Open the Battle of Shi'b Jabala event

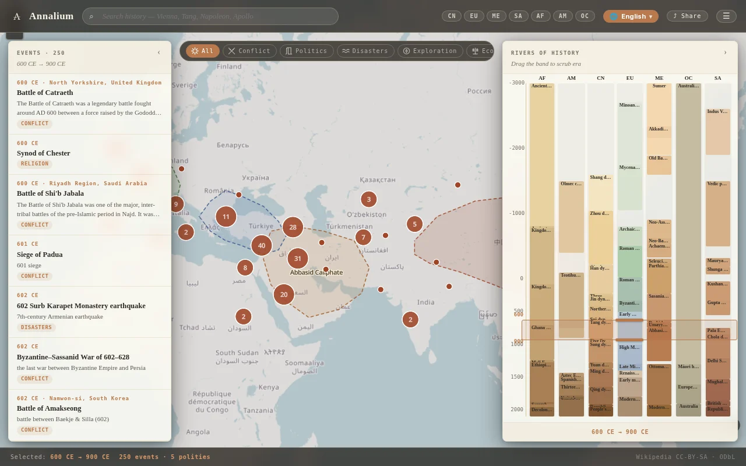pos(90,204)
